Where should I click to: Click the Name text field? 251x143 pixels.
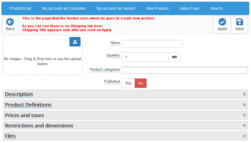coord(152,44)
